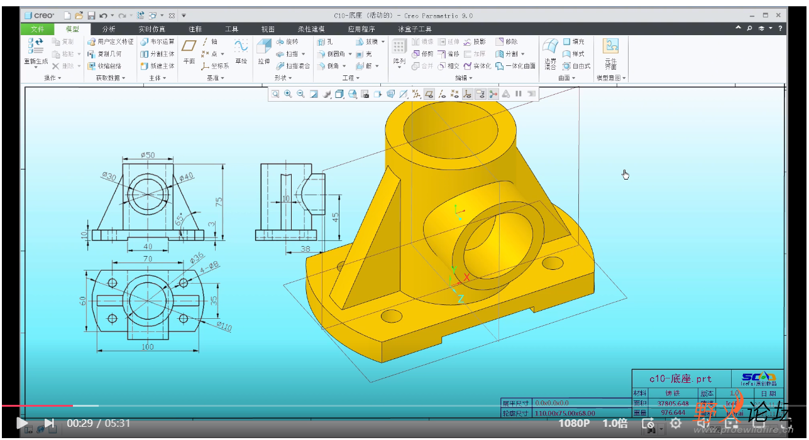The image size is (809, 440).
Task: Select the datum Axis (轴) tool
Action: pos(209,41)
